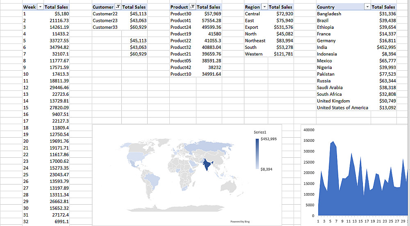Click the map legend gradient bar
410x226 pixels.
tap(257, 154)
